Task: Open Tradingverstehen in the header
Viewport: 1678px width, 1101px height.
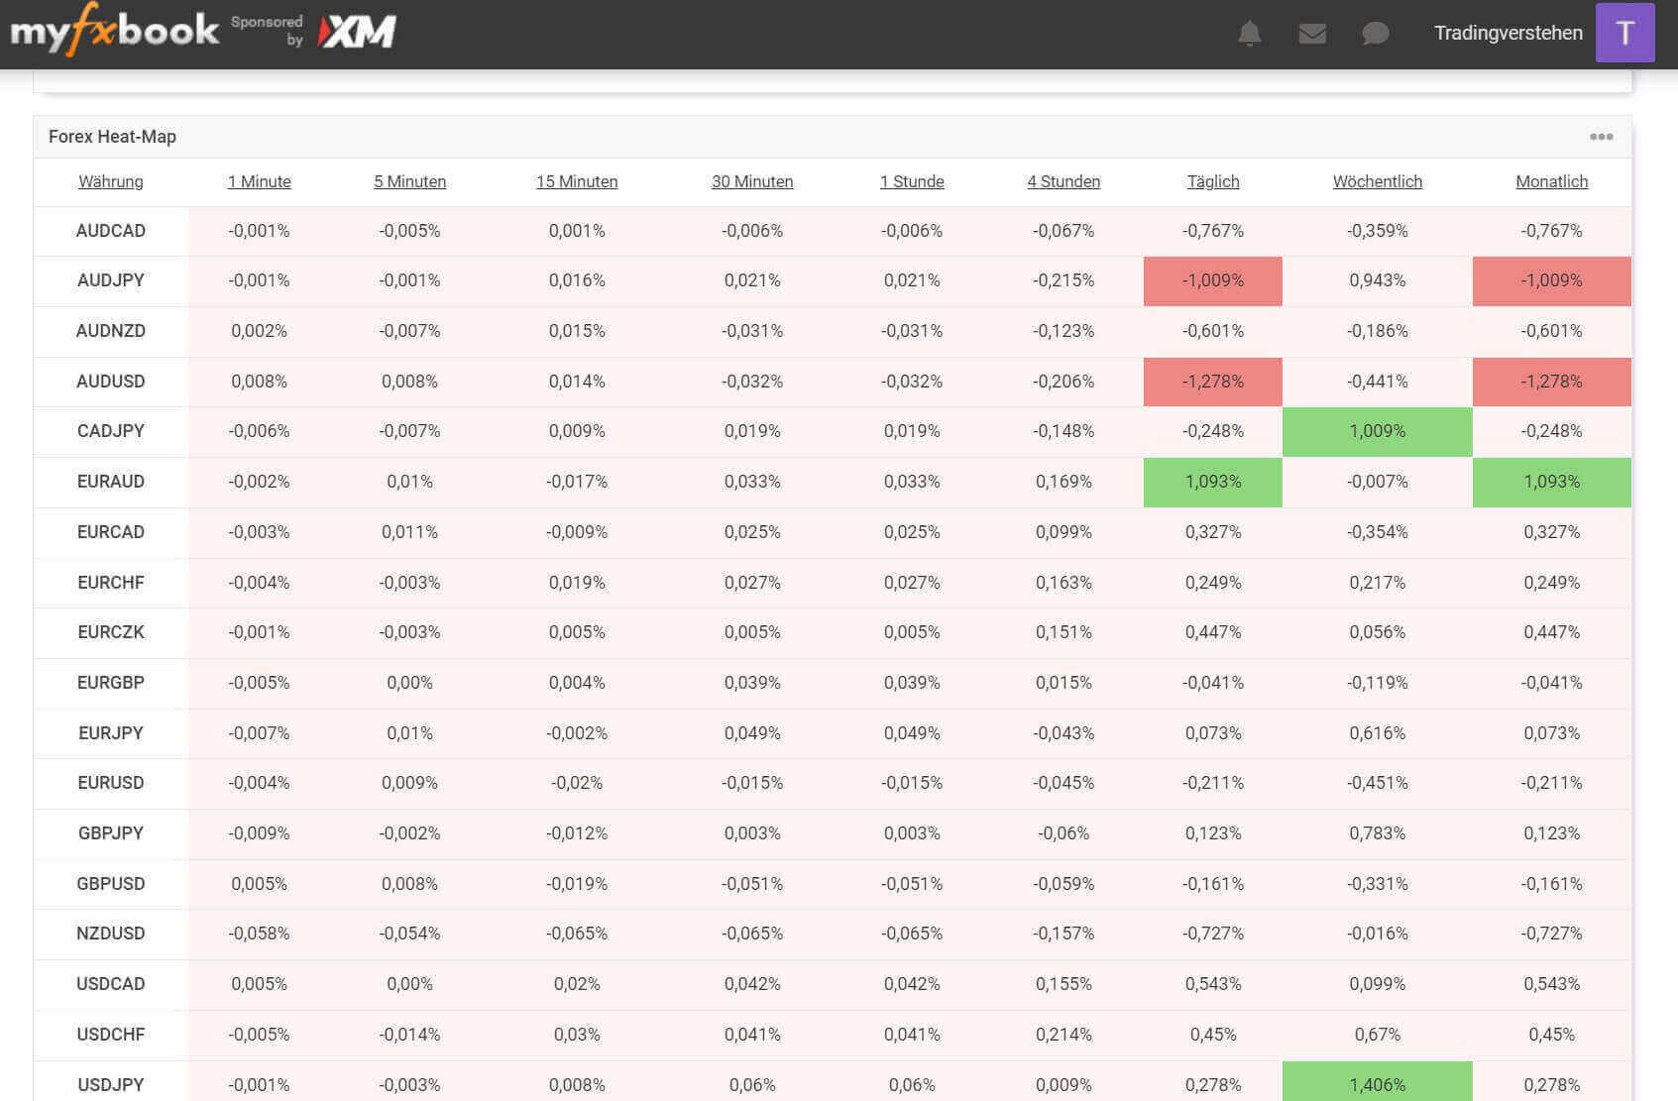Action: (x=1508, y=33)
